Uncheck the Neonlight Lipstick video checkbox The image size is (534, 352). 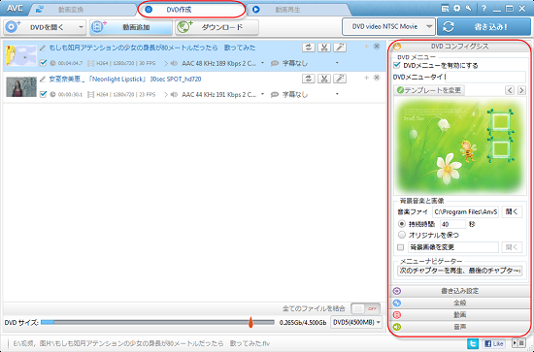pos(43,94)
